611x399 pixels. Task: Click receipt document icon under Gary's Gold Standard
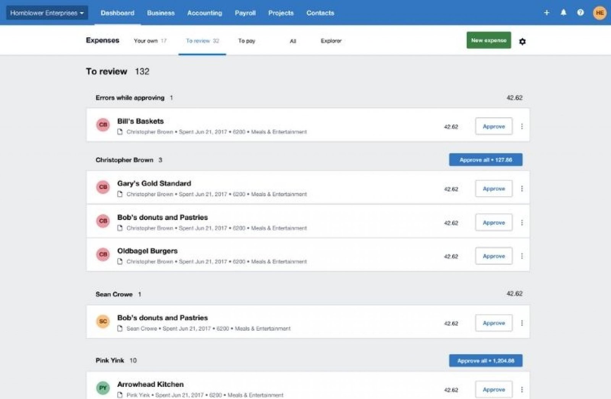coord(120,194)
